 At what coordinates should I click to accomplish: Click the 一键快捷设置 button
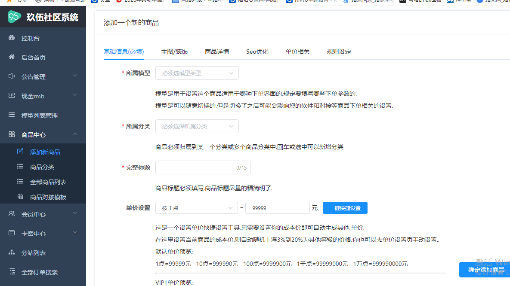click(x=345, y=208)
